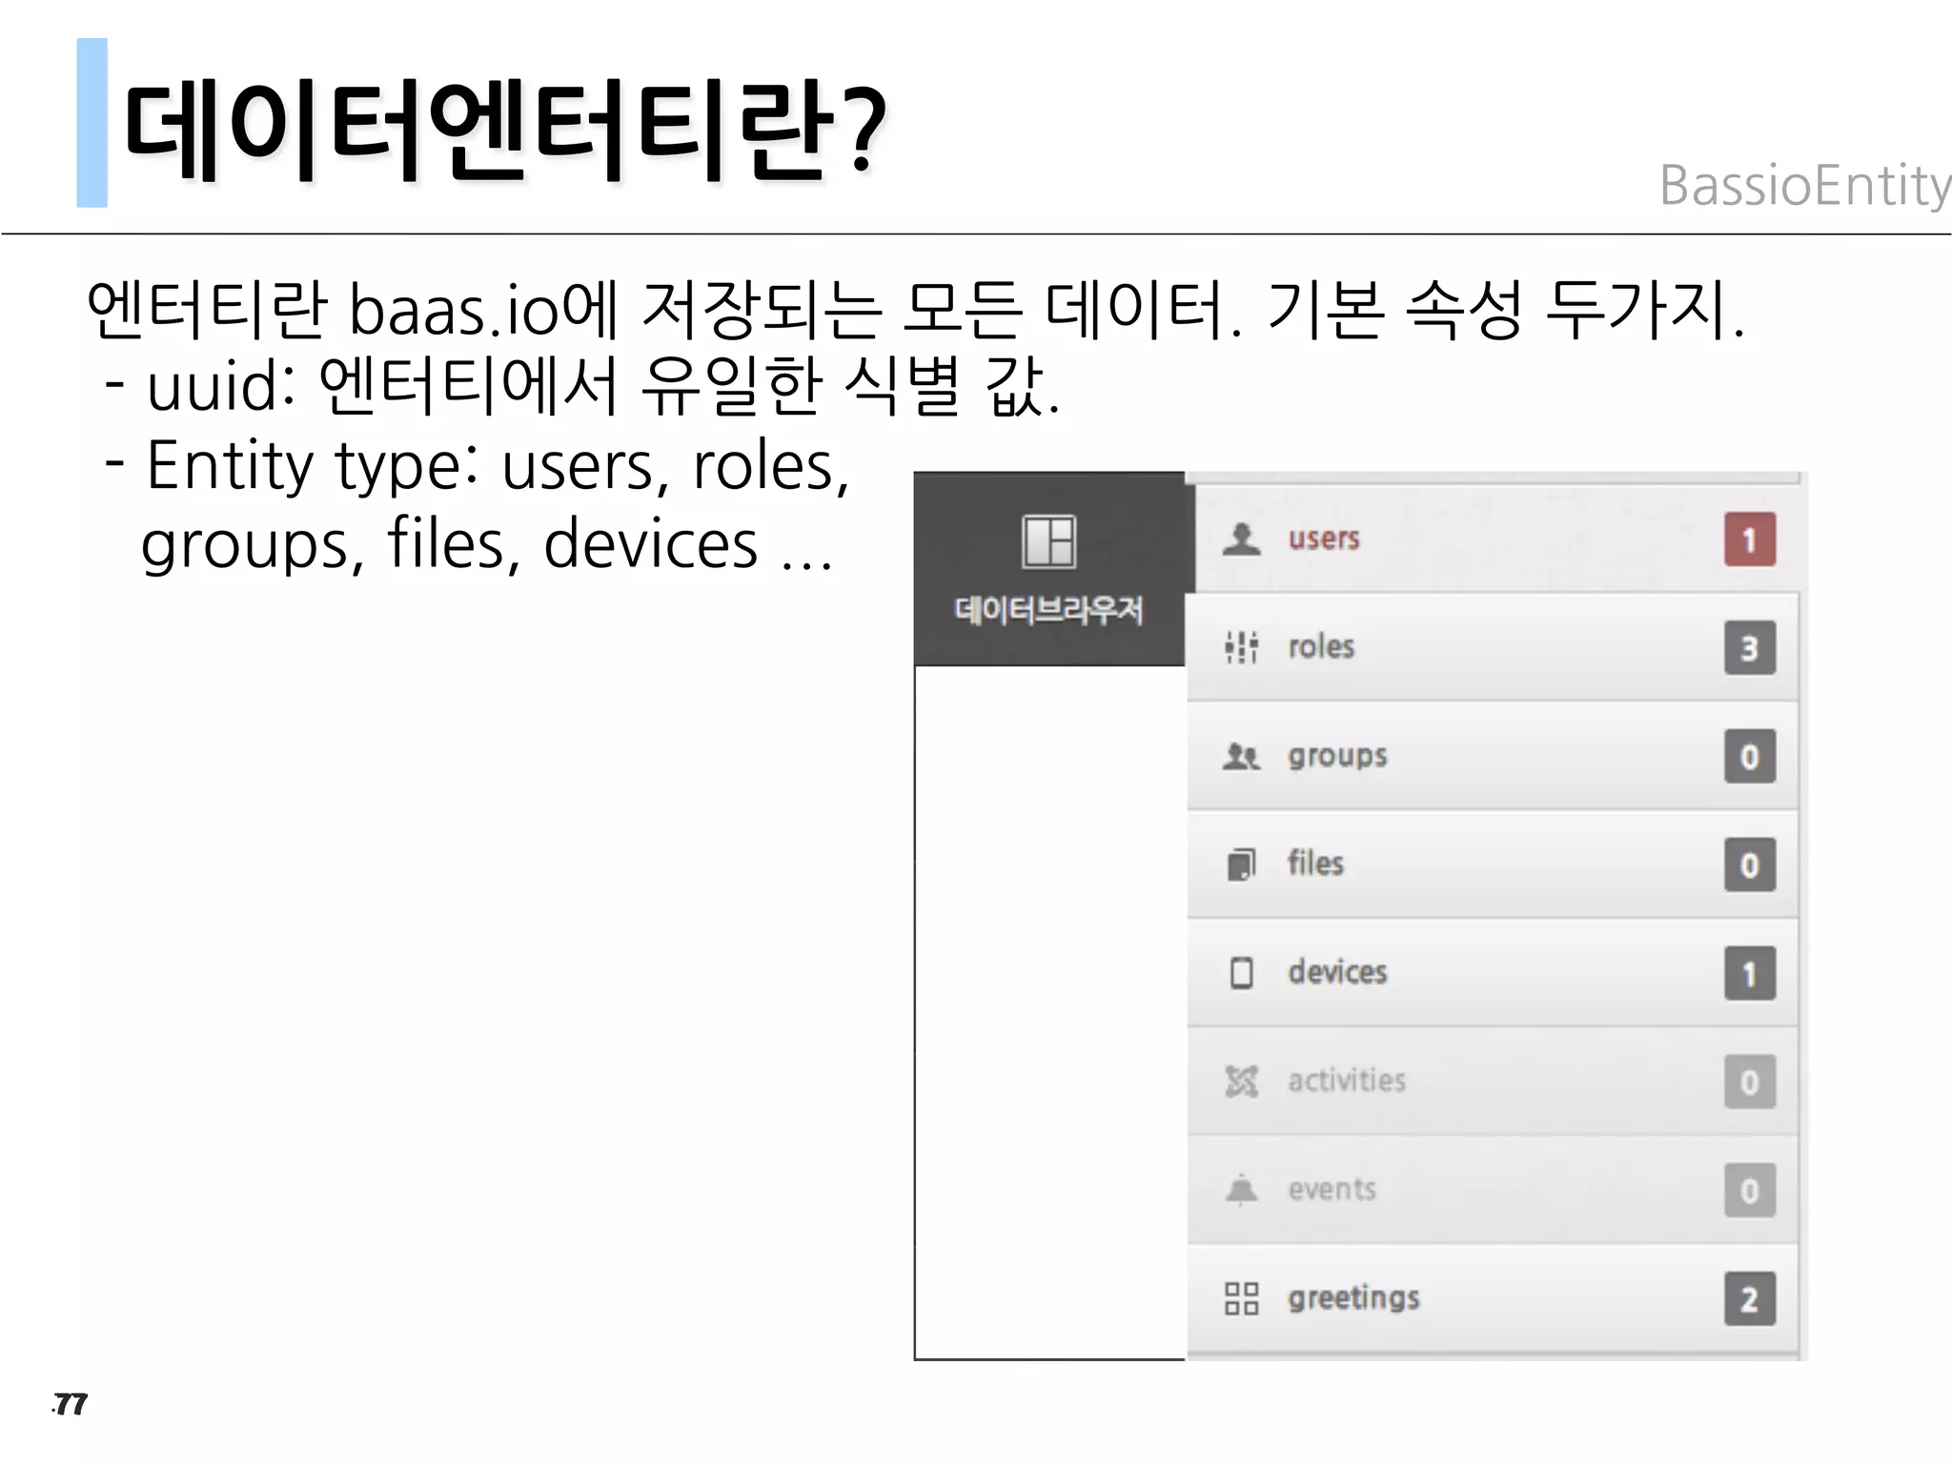Click the slide page number 77
Screen dimensions: 1952x1464
70,1404
